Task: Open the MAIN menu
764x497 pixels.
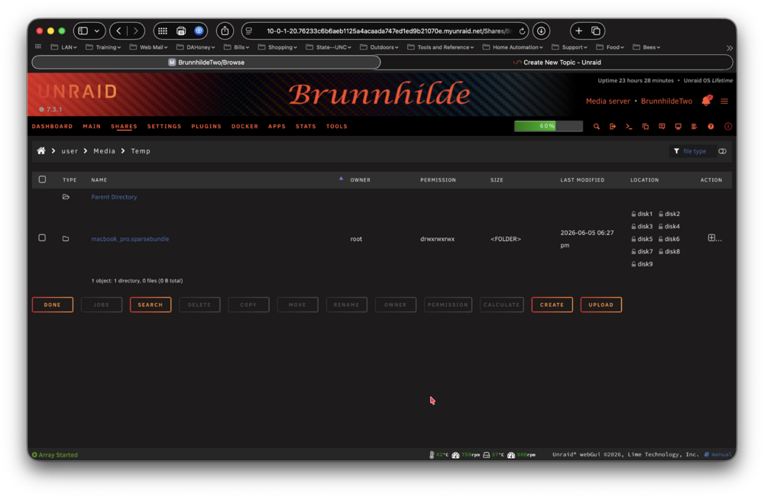Action: 92,127
